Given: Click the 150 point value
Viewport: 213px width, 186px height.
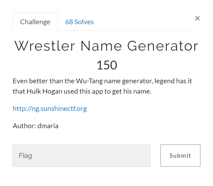Looking at the screenshot, I should tap(107, 65).
